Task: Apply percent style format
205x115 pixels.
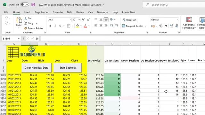Action: click(161, 26)
